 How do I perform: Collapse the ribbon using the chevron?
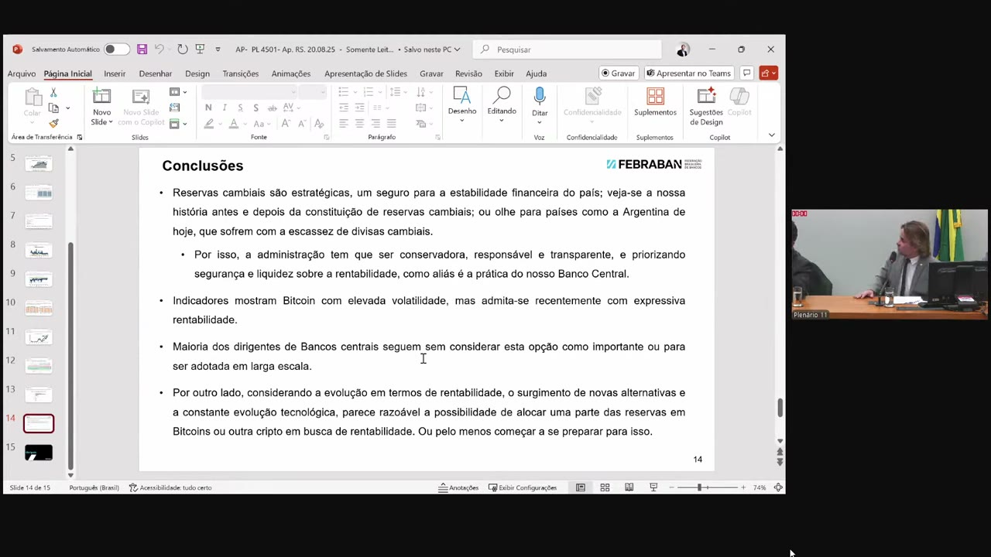771,135
